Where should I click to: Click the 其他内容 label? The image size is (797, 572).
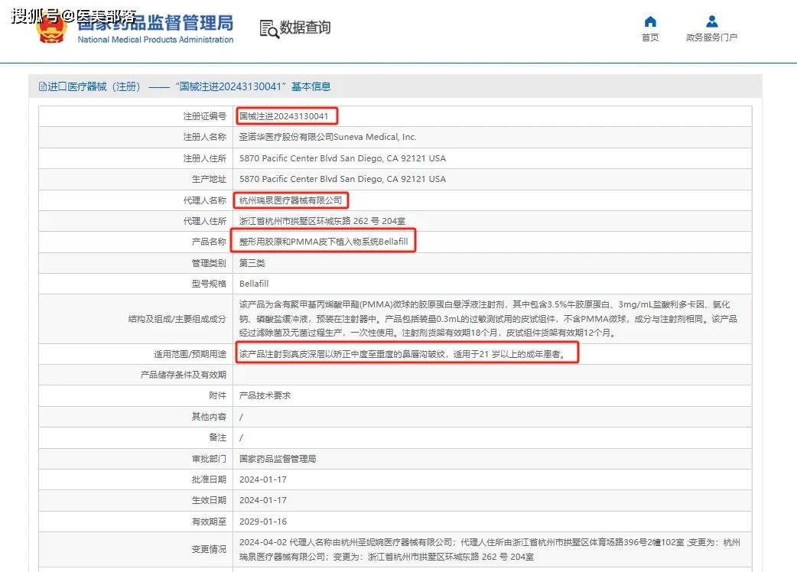209,417
